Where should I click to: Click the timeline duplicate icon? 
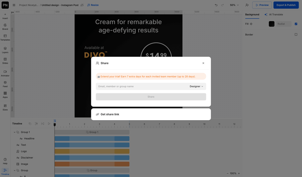coord(30,124)
